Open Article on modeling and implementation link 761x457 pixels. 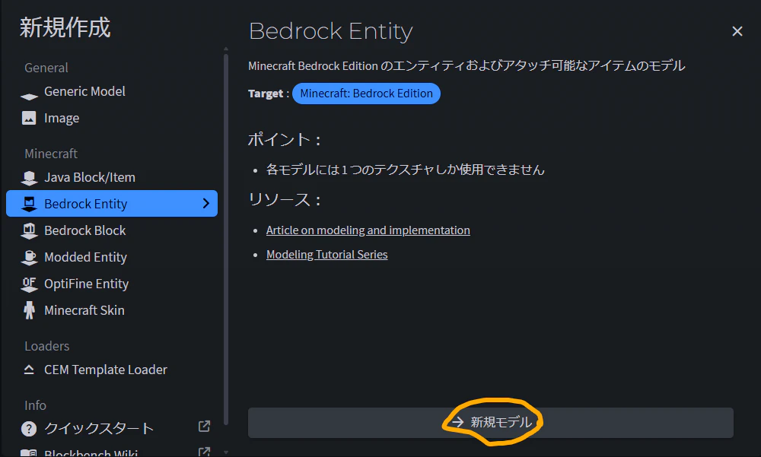pos(368,230)
